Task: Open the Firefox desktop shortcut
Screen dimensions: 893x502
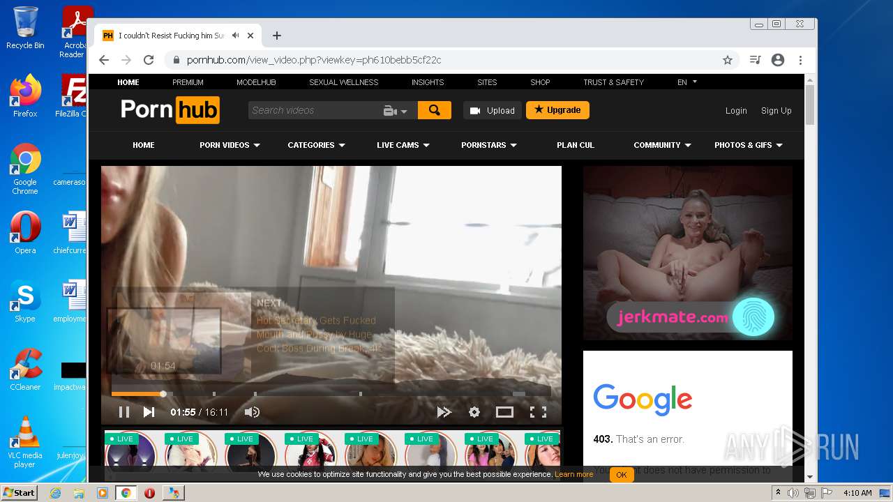Action: pos(25,96)
